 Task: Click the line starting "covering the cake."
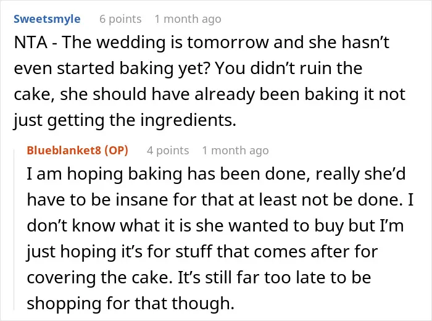click(199, 277)
